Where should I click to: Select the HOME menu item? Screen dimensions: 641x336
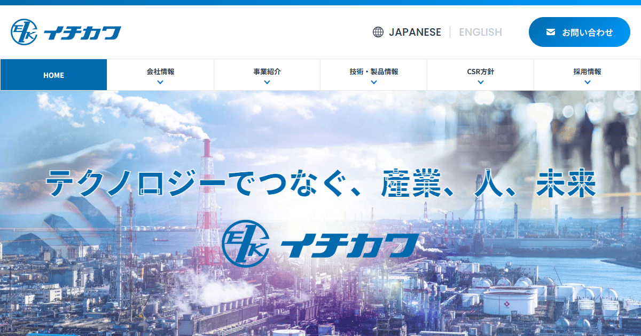pos(53,75)
